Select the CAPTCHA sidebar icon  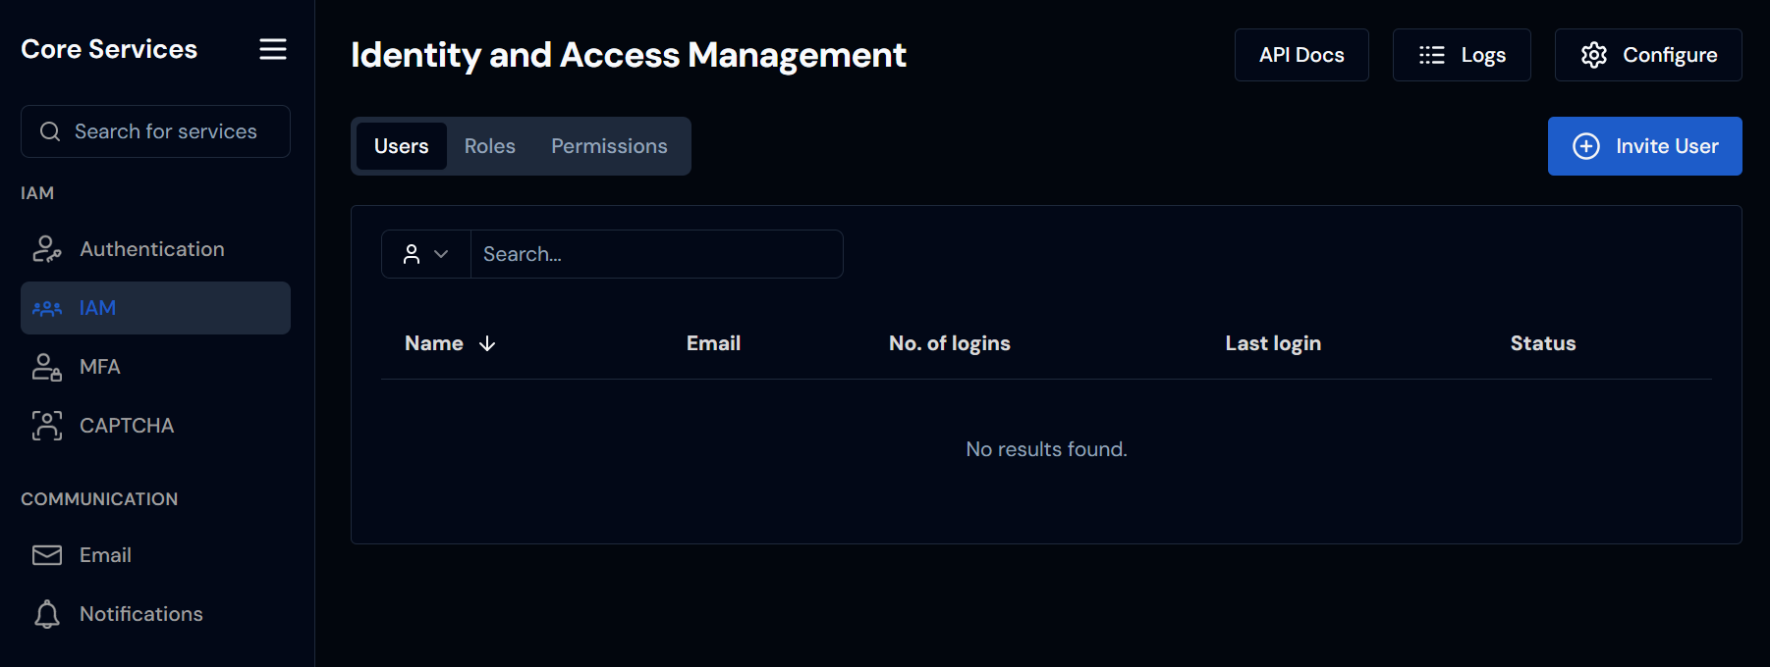pyautogui.click(x=46, y=425)
